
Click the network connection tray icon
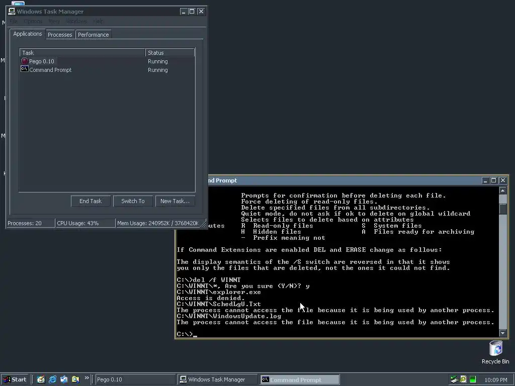(454, 379)
